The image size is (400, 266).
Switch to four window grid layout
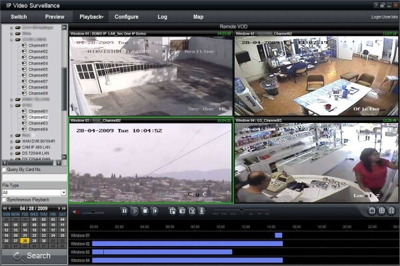[381, 211]
